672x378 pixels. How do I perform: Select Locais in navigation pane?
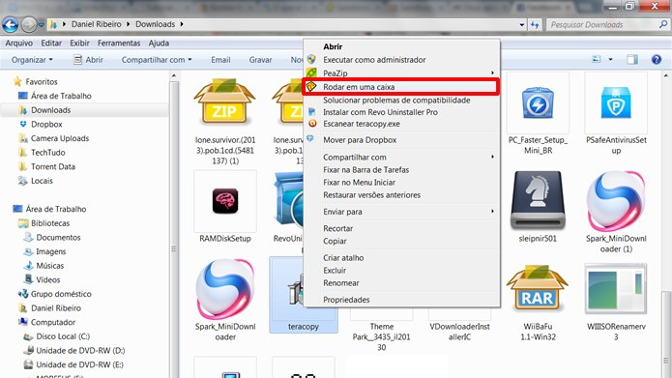[42, 181]
